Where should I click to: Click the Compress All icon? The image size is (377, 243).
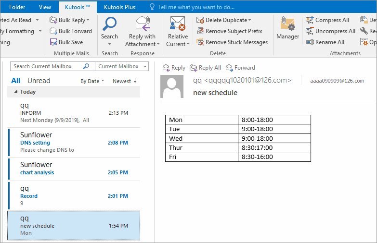point(310,20)
